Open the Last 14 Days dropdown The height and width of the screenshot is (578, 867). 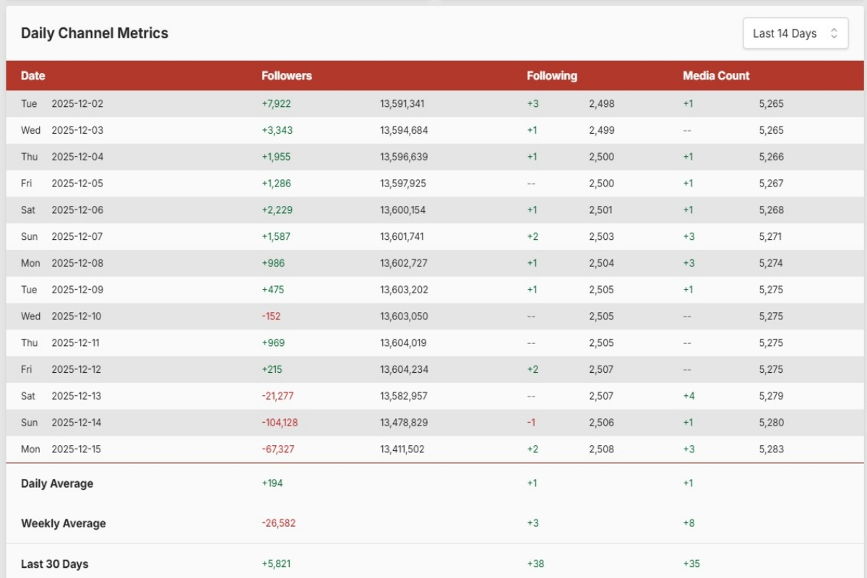click(795, 33)
